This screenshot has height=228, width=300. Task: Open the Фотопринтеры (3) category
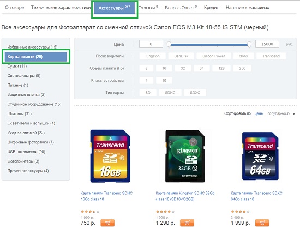[23, 161]
